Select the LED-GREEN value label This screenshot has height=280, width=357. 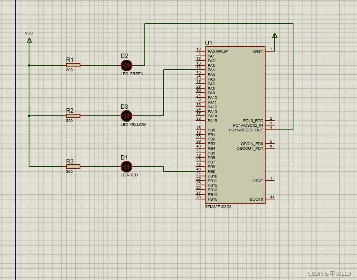132,74
